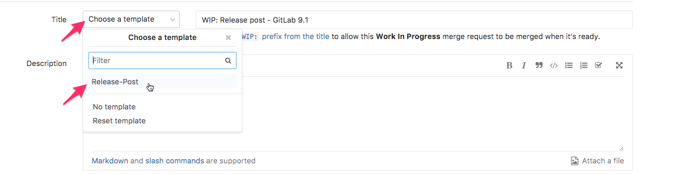Click the WIP prefix from the title link
The width and height of the screenshot is (674, 174).
(x=285, y=37)
